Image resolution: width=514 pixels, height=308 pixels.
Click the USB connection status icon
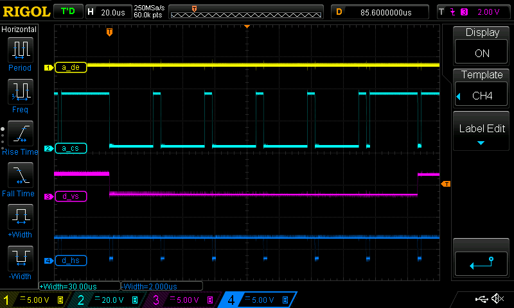[481, 299]
